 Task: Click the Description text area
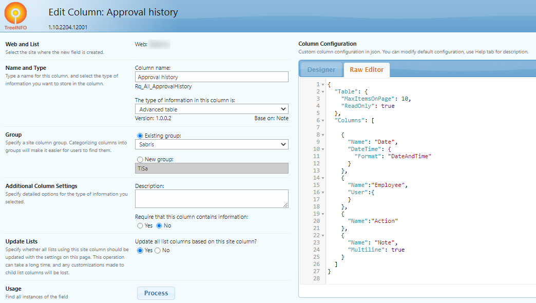click(x=212, y=199)
